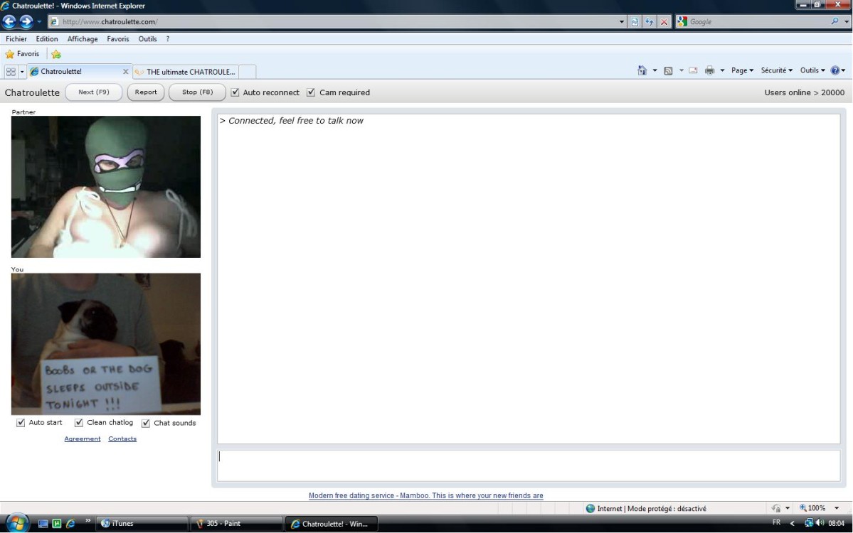853x533 pixels.
Task: Expand the Quick Tabs list arrow
Action: point(22,71)
